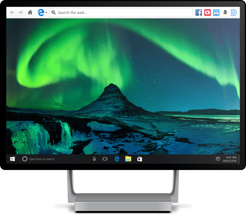Open the Facebook shortcut icon
The width and height of the screenshot is (246, 215).
199,13
